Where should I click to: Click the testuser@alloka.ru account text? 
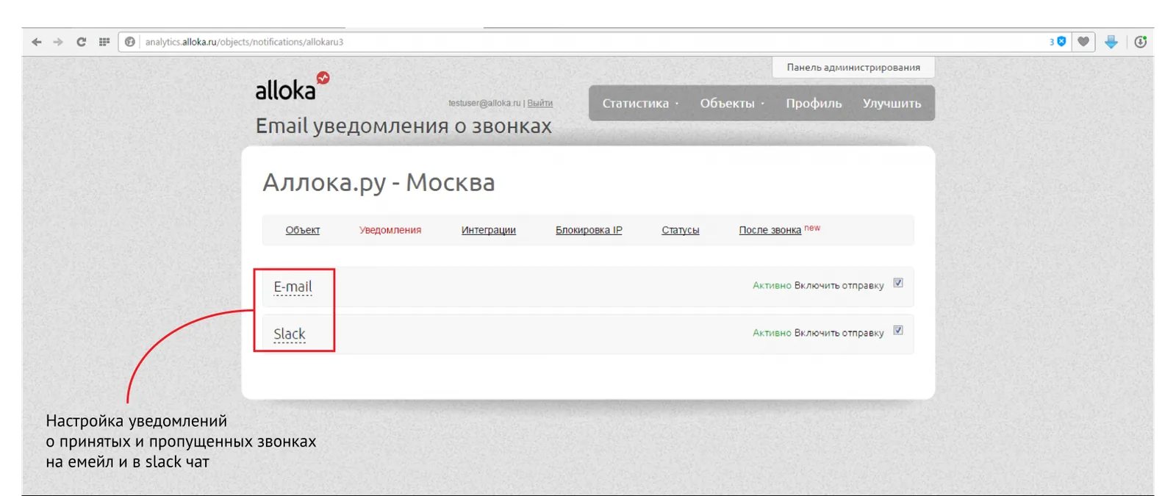(x=484, y=103)
